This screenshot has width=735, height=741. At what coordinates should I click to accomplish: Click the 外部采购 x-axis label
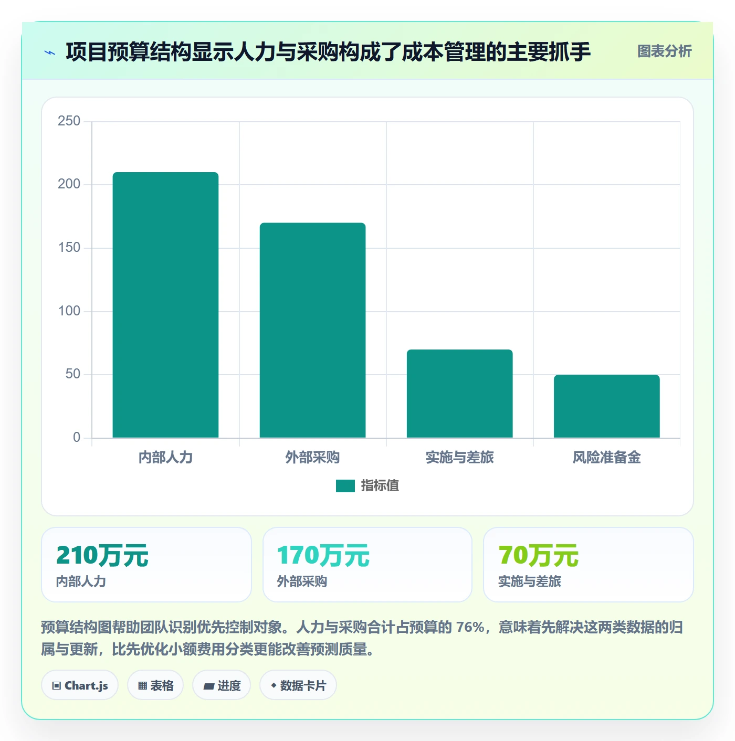312,458
